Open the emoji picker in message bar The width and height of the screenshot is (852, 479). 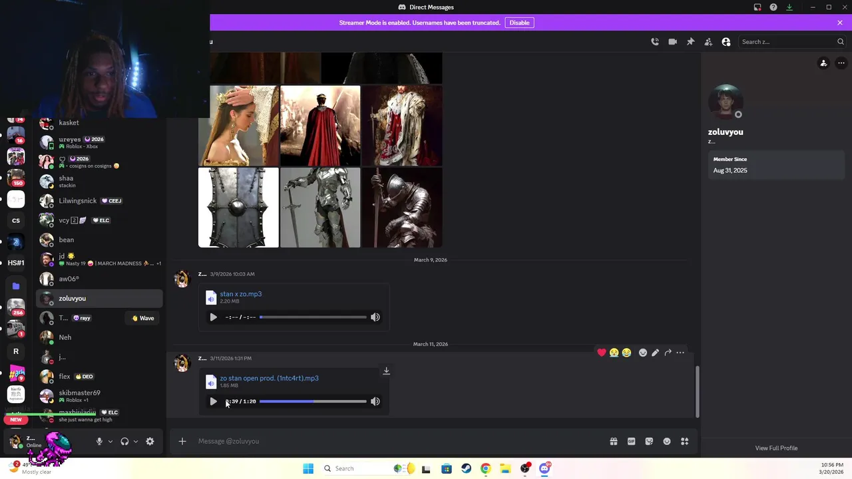click(x=667, y=441)
